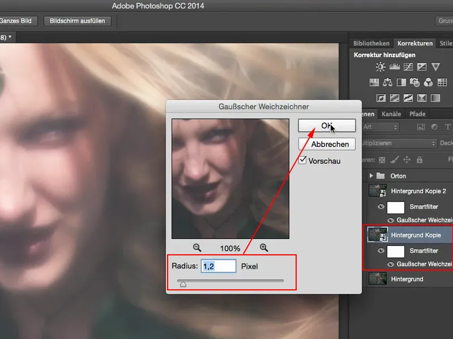Viewport: 453px width, 339px height.
Task: Zoom in the blur dialog preview
Action: (x=264, y=247)
